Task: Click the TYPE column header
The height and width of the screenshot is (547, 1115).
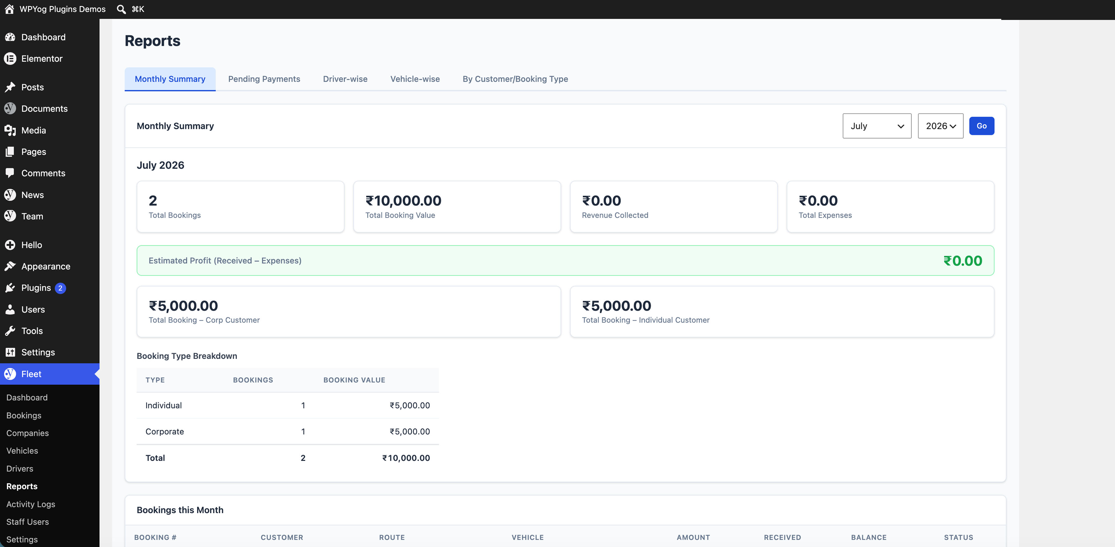Action: pos(155,380)
